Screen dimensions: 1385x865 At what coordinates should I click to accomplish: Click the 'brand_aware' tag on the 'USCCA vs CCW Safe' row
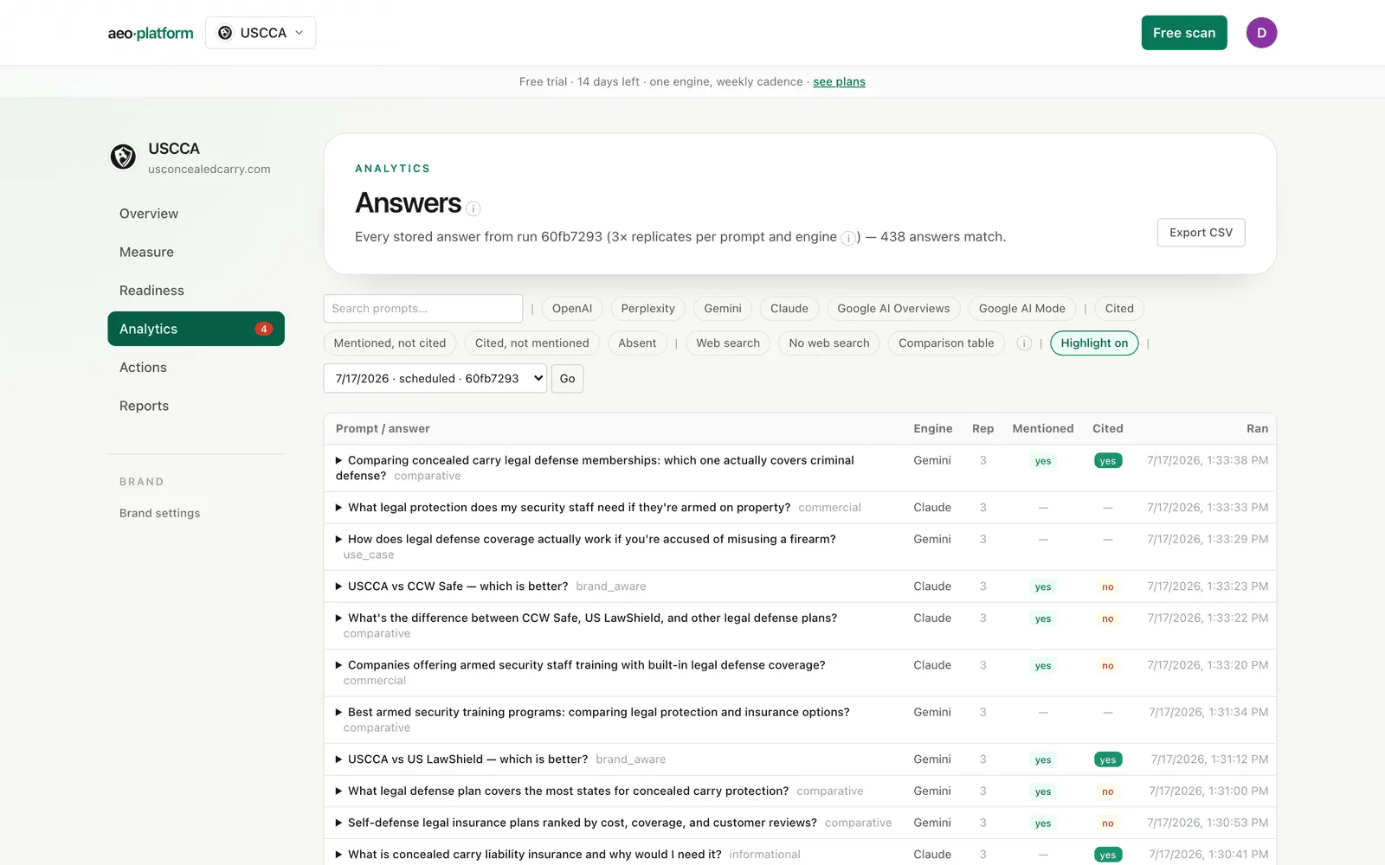(611, 586)
